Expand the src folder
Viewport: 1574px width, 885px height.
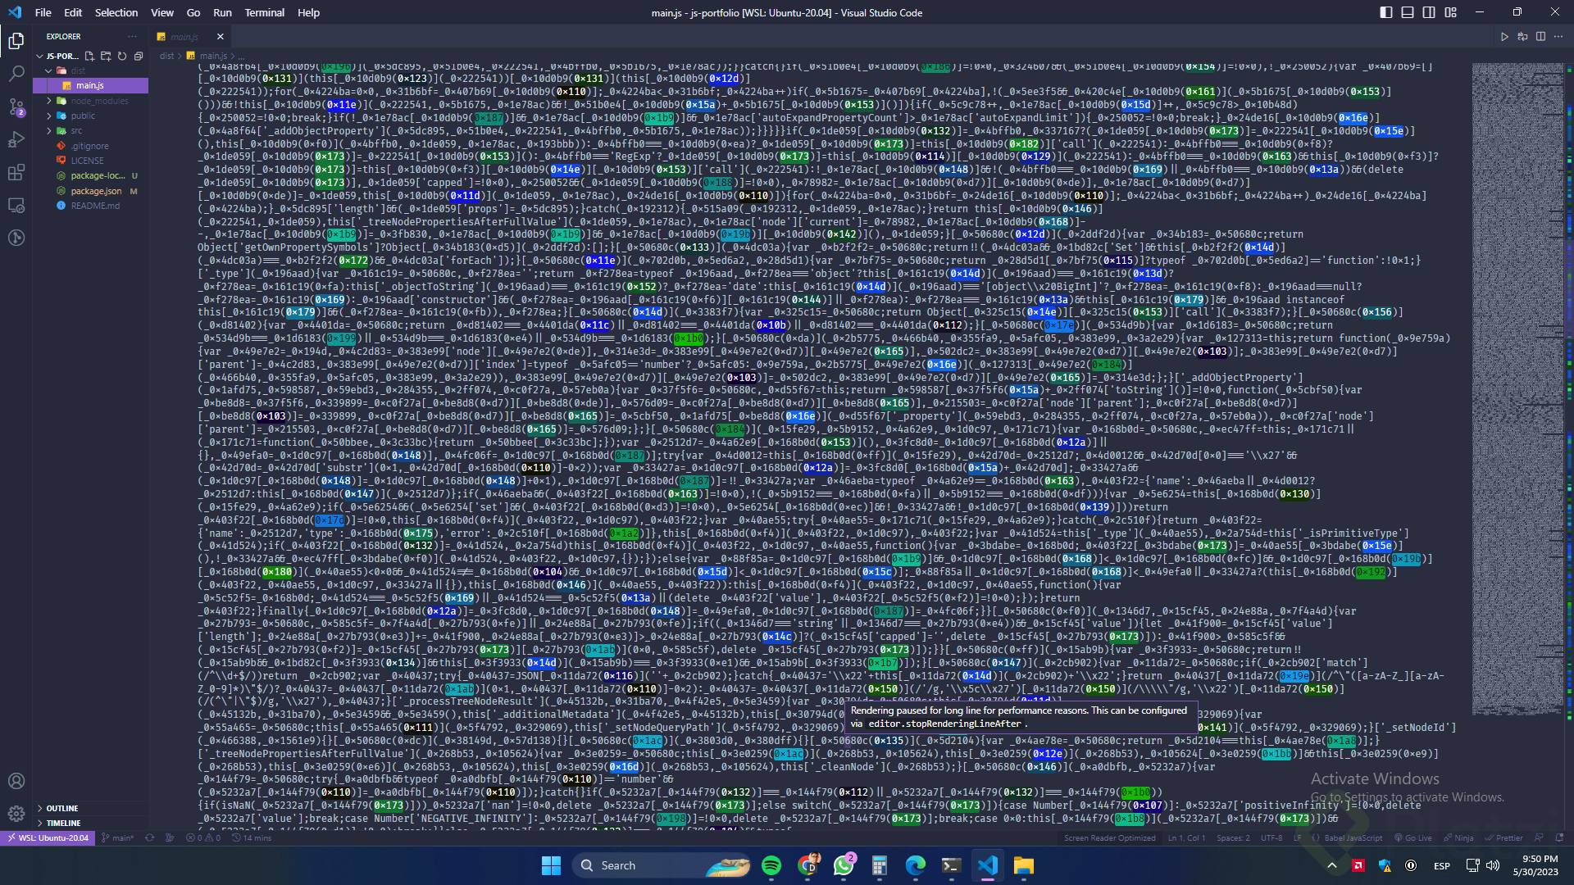click(76, 130)
